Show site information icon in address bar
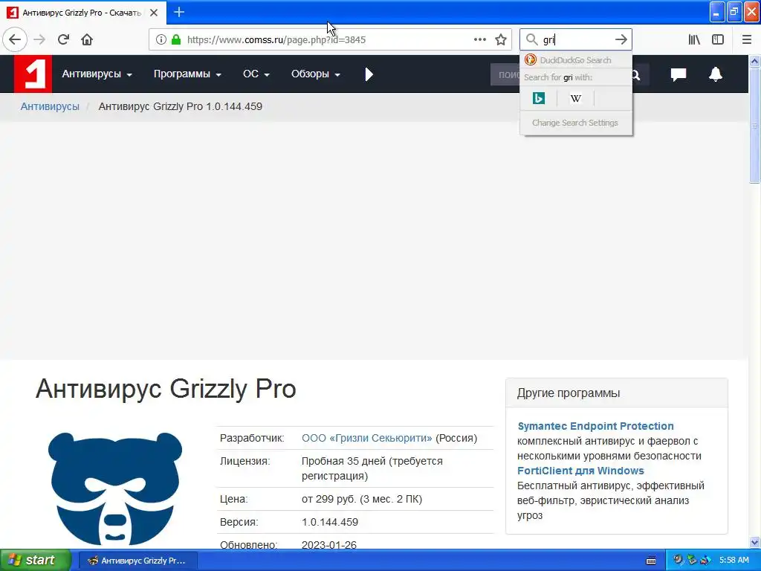Viewport: 761px width, 571px height. [161, 40]
